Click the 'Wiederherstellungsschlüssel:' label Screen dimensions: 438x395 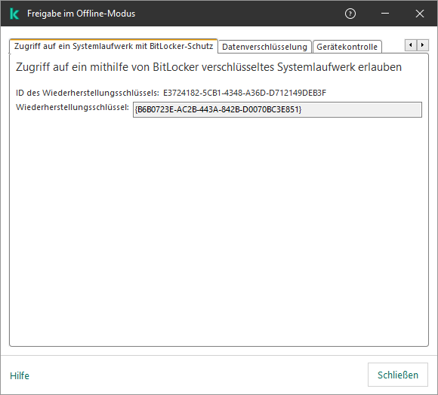pos(72,107)
